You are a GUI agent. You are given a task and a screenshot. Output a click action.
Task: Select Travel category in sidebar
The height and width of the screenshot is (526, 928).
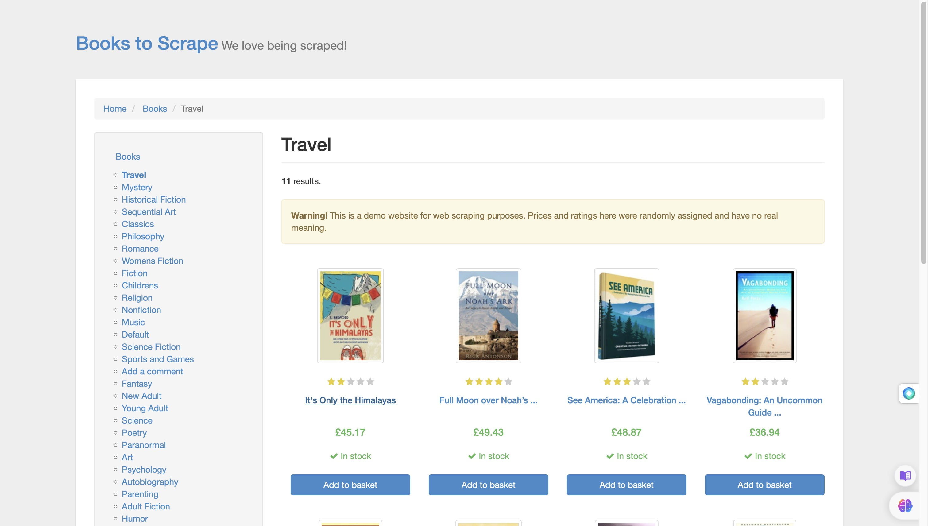tap(134, 175)
